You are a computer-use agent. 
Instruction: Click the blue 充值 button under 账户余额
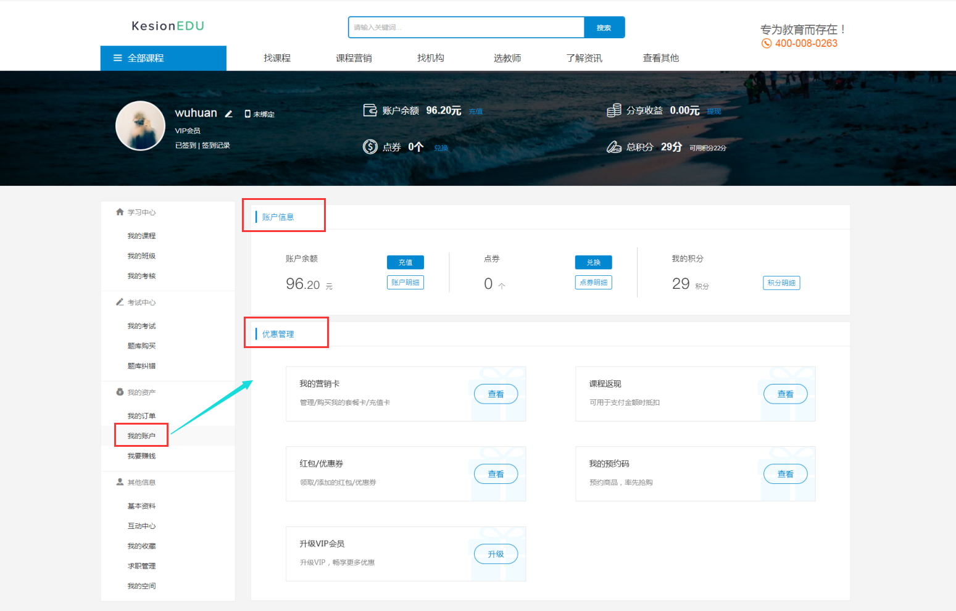(405, 262)
